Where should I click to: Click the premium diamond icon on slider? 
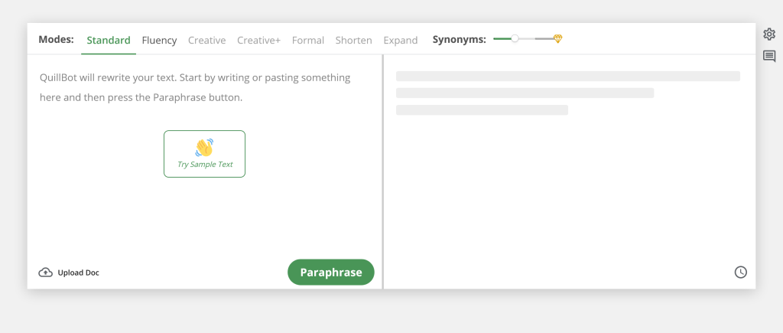(557, 38)
